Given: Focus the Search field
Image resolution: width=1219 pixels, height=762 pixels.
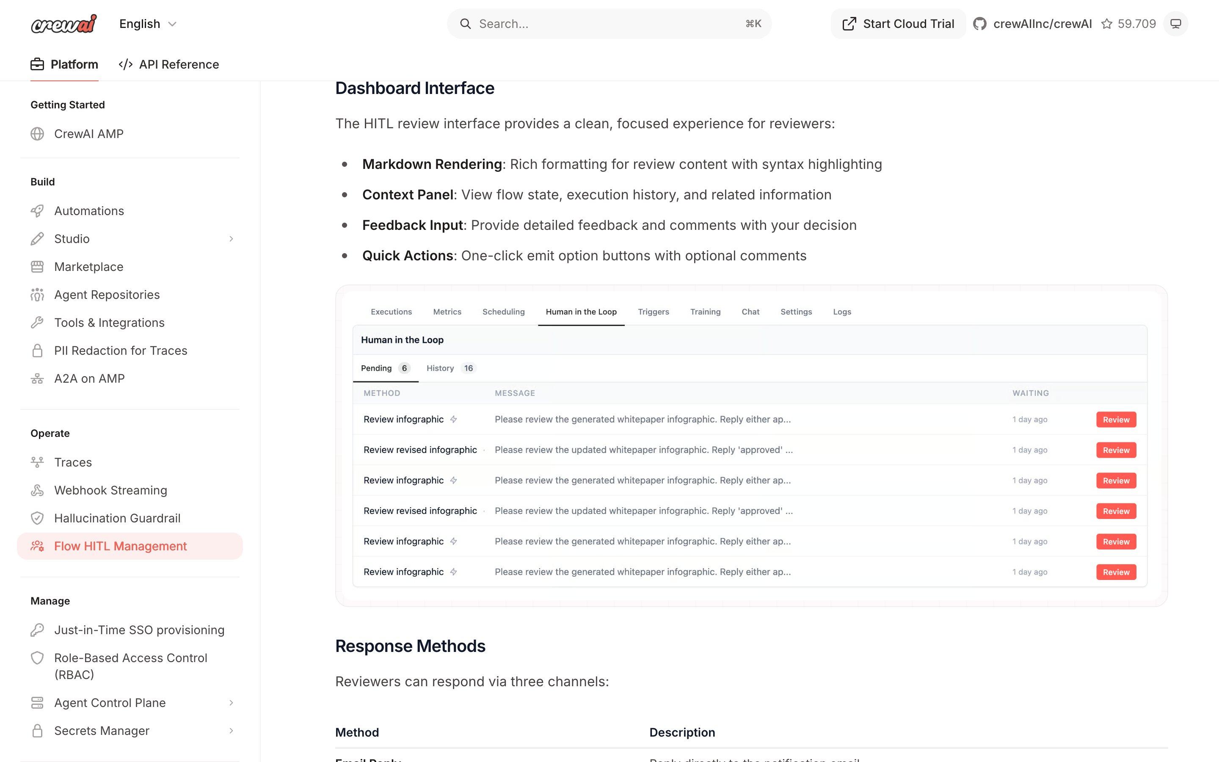Looking at the screenshot, I should tap(609, 24).
